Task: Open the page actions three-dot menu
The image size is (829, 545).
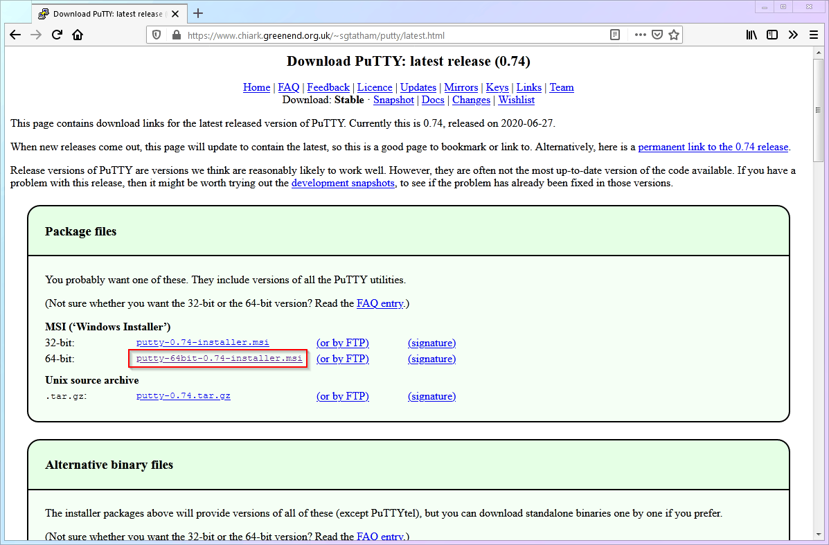Action: (x=640, y=35)
